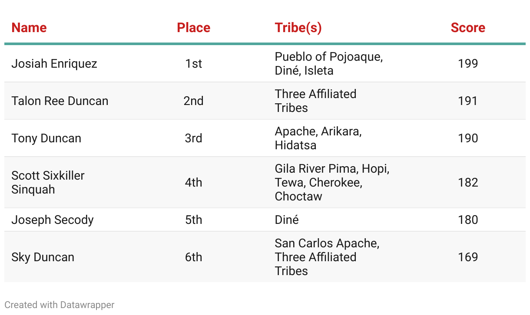Screen dimensions: 530x315
Task: Click the 4th place cell
Action: 193,183
